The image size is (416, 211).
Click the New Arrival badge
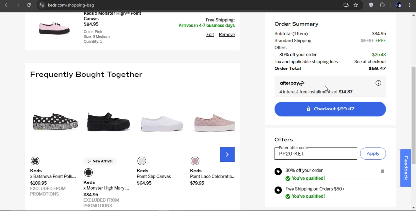100,161
